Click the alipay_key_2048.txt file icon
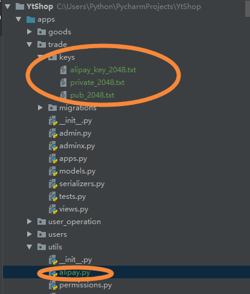The height and width of the screenshot is (294, 250). (x=63, y=70)
